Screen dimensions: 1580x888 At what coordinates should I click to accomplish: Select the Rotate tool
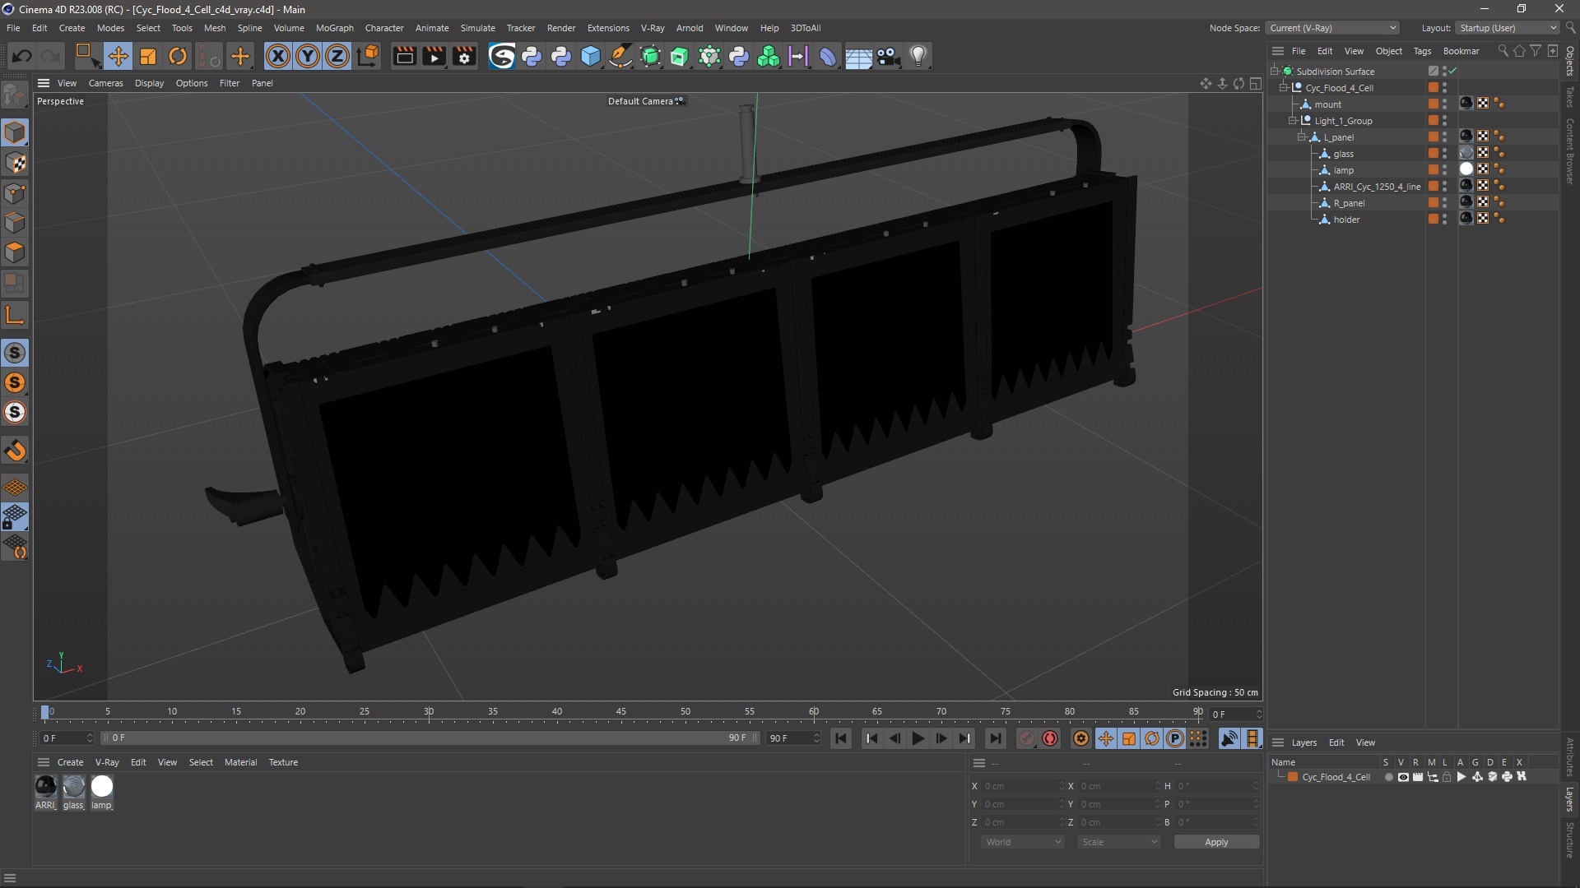pos(178,56)
